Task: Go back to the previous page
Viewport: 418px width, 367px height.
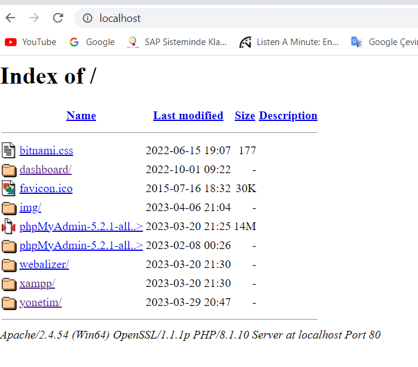Action: coord(11,18)
